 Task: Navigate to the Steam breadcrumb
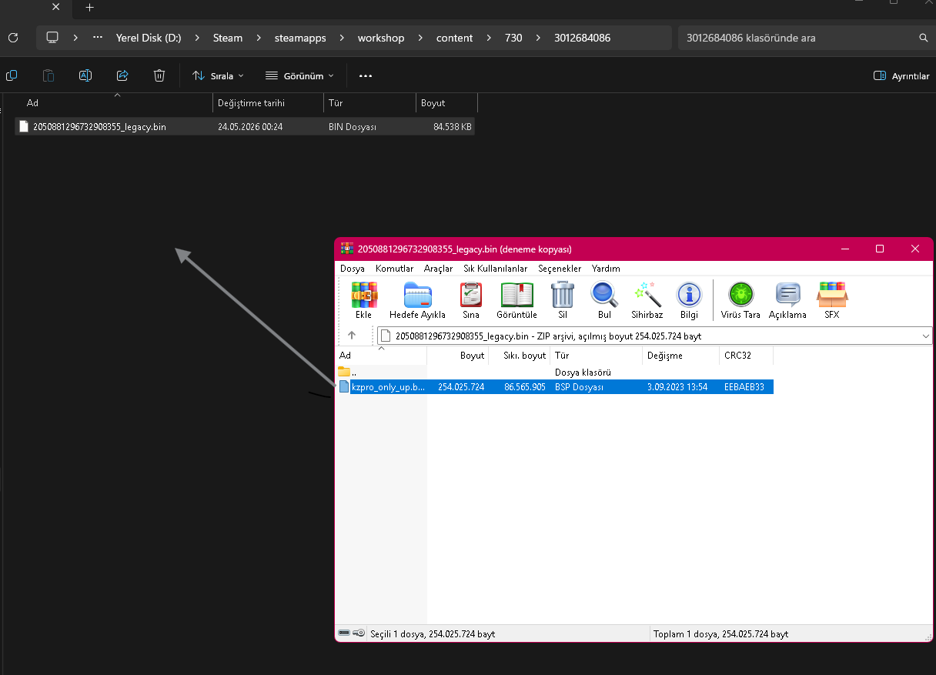pyautogui.click(x=228, y=38)
